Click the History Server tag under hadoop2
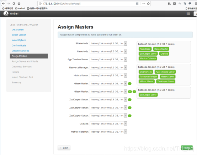This screenshot has height=155, width=197. pyautogui.click(x=167, y=77)
